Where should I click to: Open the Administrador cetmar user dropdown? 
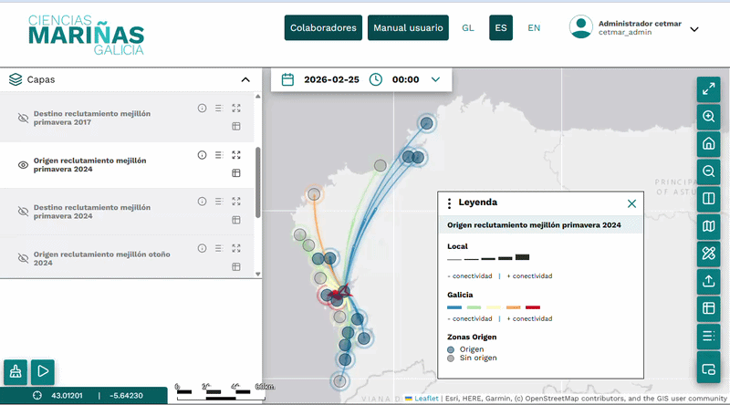point(694,28)
